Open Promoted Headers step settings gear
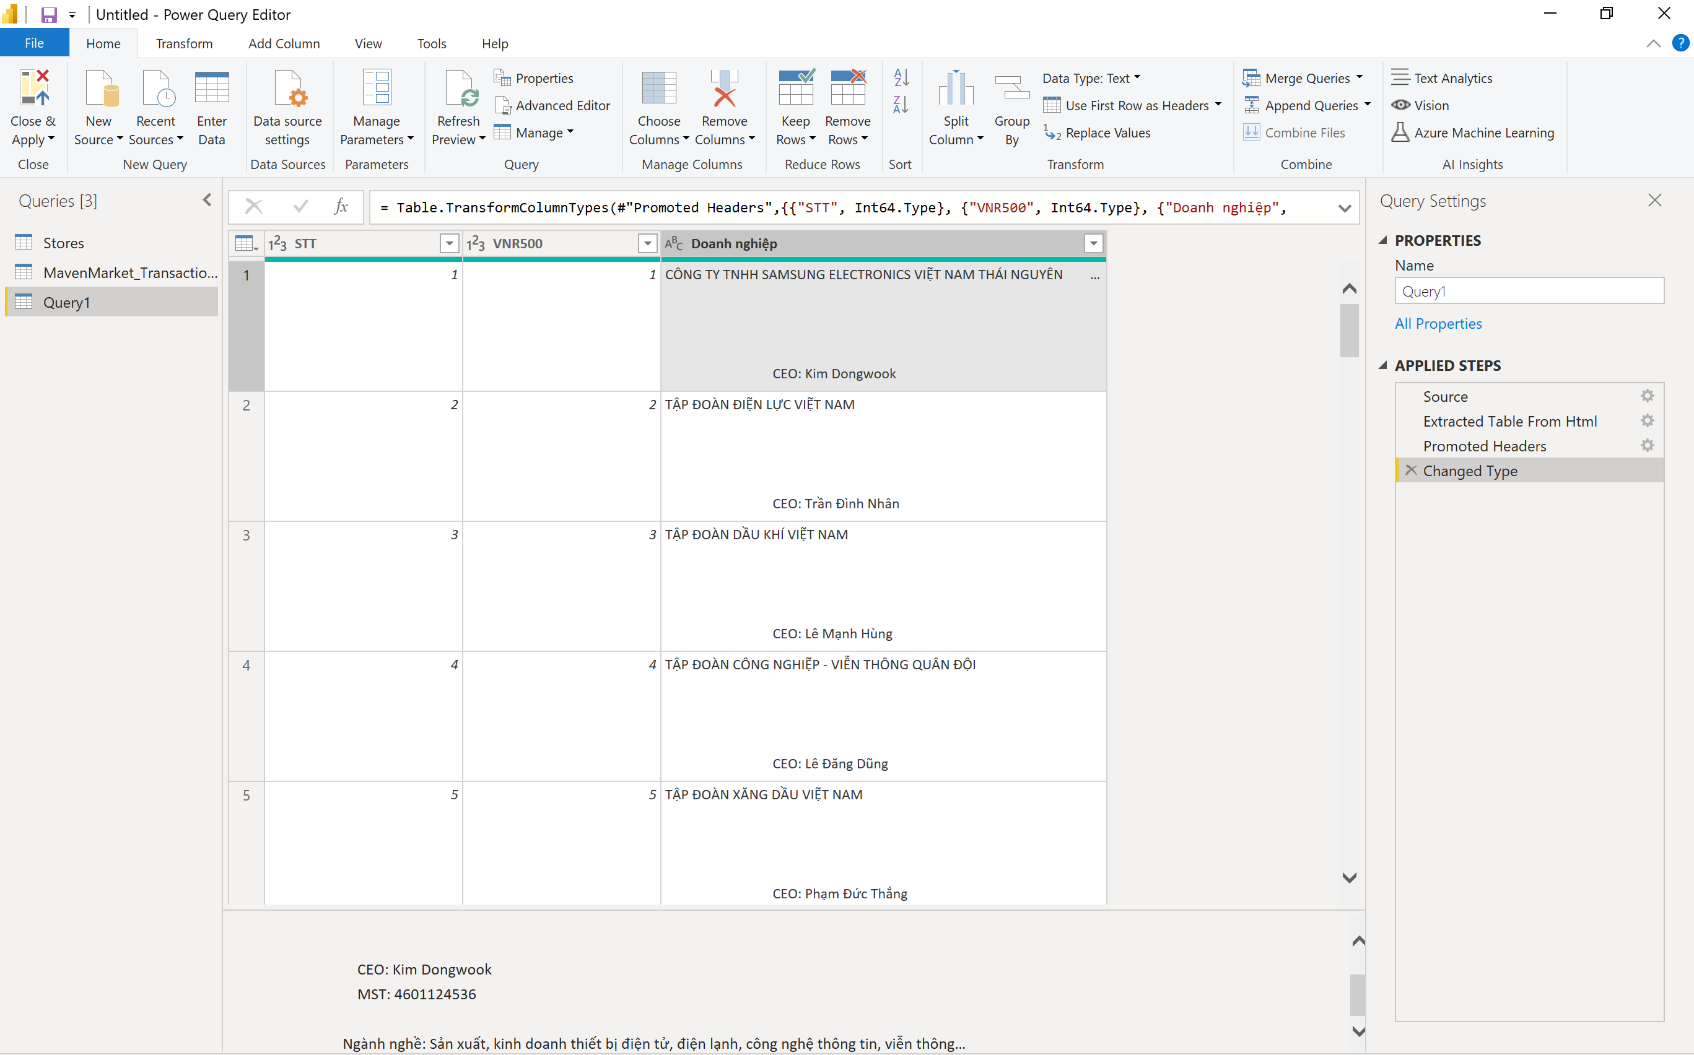This screenshot has height=1055, width=1694. point(1646,445)
